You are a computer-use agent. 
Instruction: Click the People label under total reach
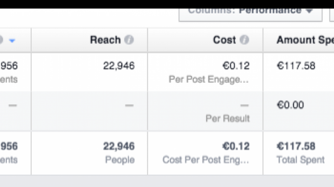(120, 160)
